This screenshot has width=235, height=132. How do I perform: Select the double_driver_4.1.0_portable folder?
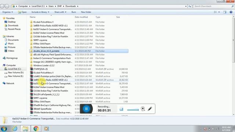79,51
